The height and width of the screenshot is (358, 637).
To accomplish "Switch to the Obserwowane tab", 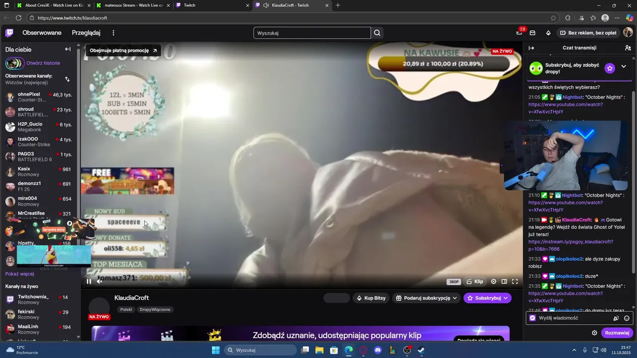I will click(x=42, y=33).
